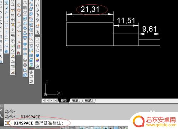This screenshot has height=129, width=178.
Task: Go to the first layout tab arrow
Action: [x=44, y=101]
